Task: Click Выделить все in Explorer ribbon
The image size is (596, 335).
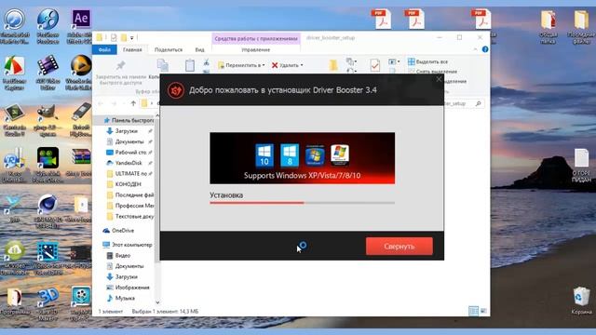Action: [x=428, y=61]
